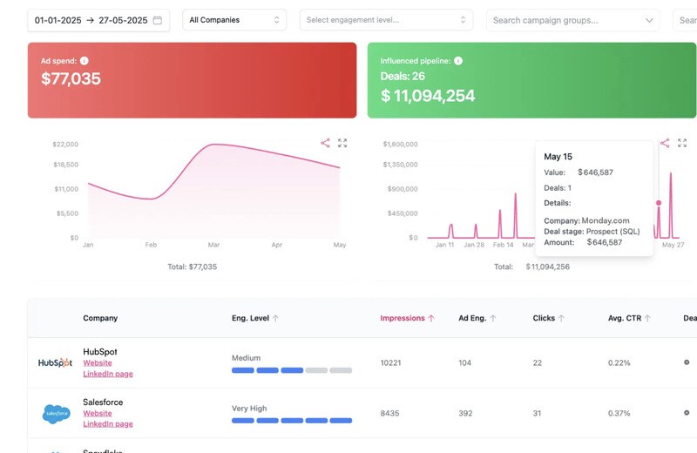Click the date range input field
This screenshot has width=697, height=453.
(91, 20)
